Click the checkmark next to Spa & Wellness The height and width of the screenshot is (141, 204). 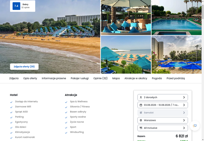tap(66, 102)
